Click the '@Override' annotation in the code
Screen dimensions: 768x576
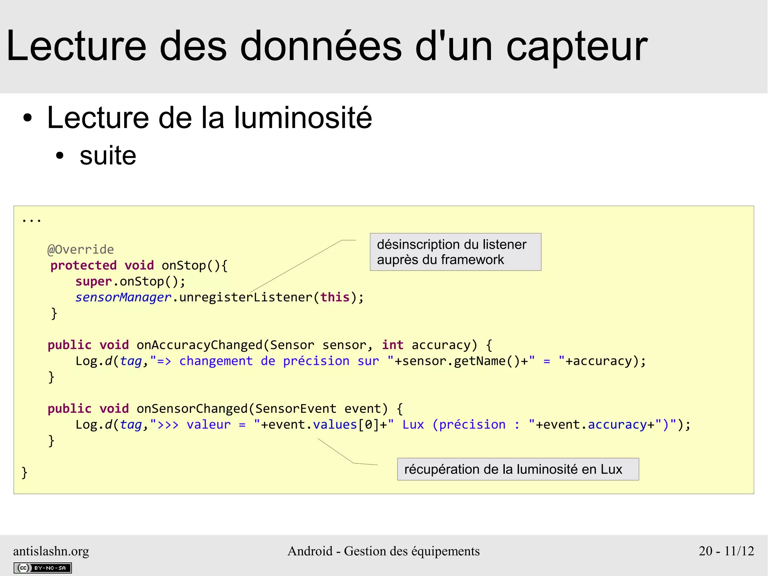click(81, 250)
